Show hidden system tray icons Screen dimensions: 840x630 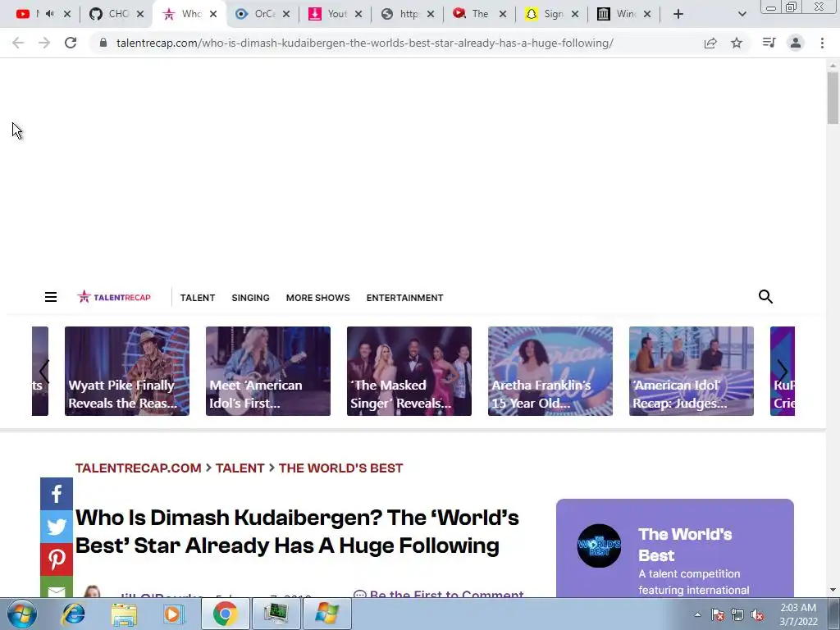[x=697, y=614]
